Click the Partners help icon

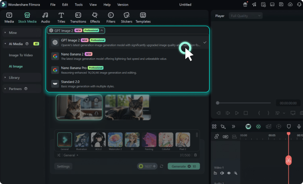click(x=26, y=88)
